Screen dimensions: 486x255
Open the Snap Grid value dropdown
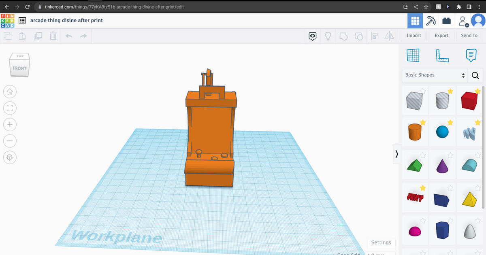(380, 254)
